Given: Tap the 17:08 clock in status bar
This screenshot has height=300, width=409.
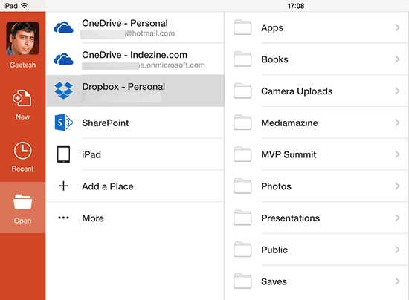Looking at the screenshot, I should pos(296,6).
